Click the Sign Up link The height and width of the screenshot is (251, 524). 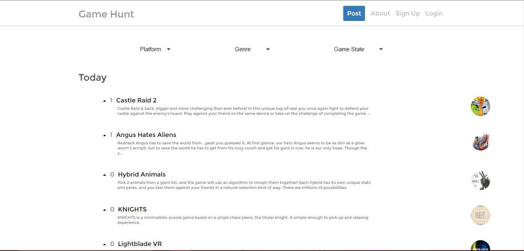click(x=408, y=13)
